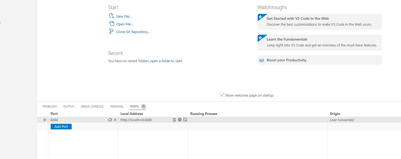This screenshot has height=159, width=401.
Task: Click the status circle icon next to port 8080
Action: (x=45, y=120)
